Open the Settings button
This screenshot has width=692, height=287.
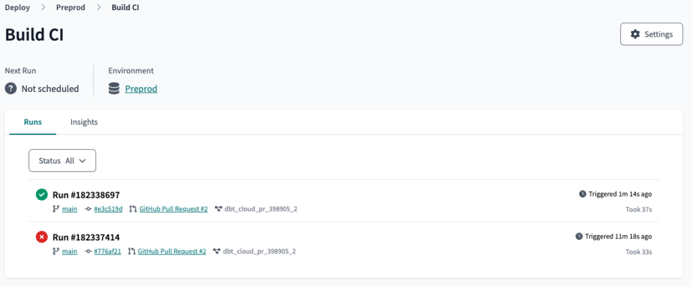tap(651, 34)
